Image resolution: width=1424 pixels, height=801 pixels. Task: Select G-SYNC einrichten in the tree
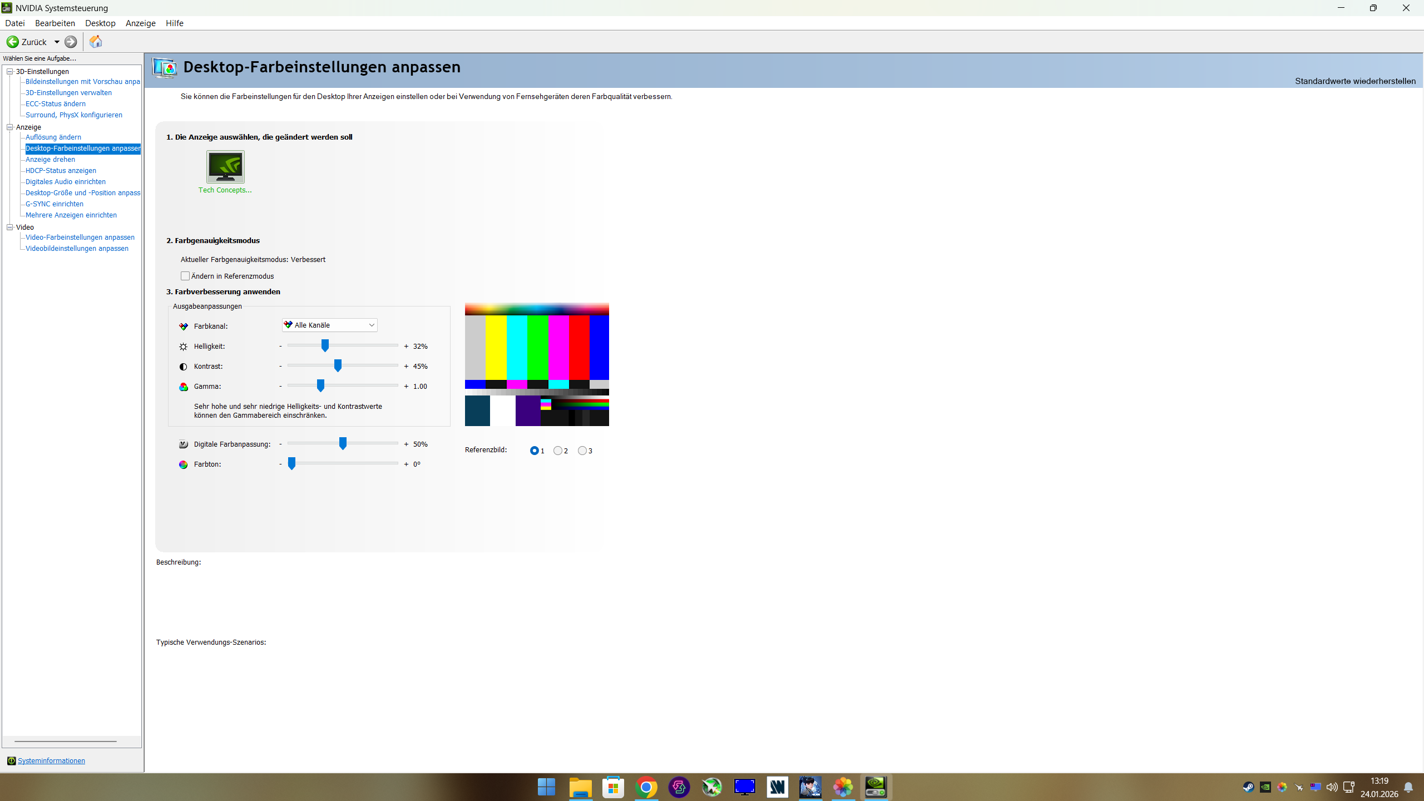[x=55, y=204]
